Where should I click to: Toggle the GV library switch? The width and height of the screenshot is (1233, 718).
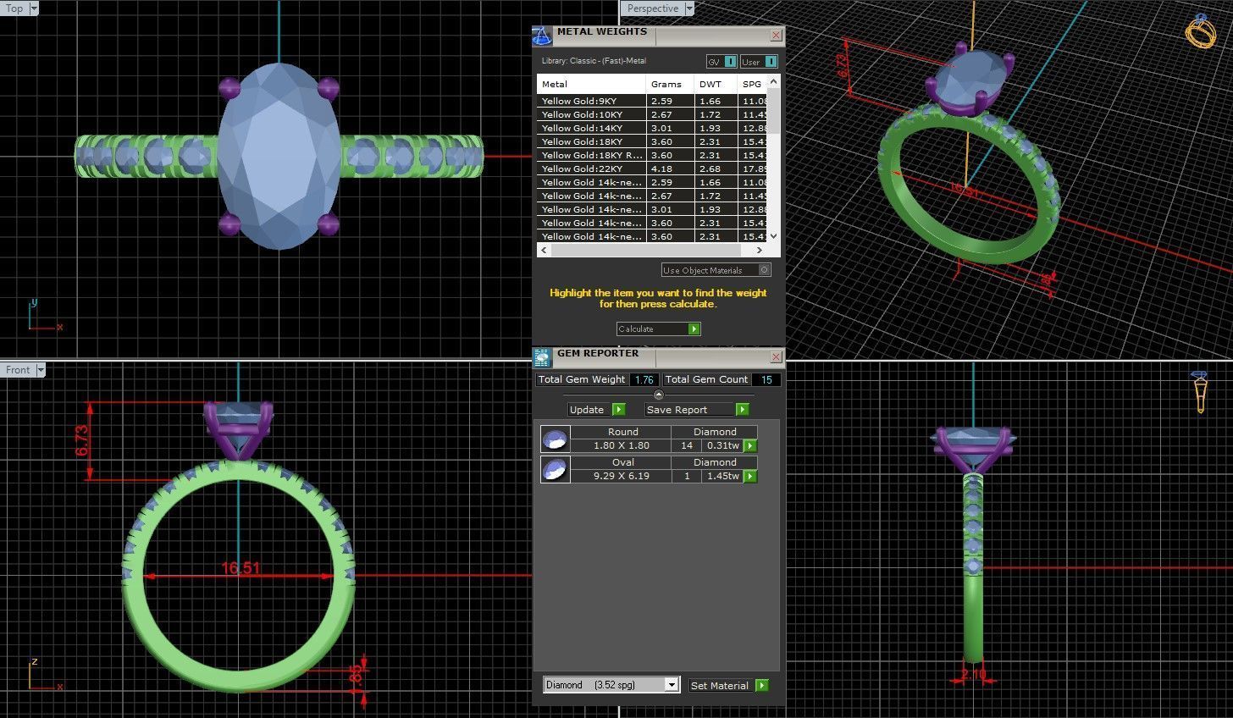[722, 62]
